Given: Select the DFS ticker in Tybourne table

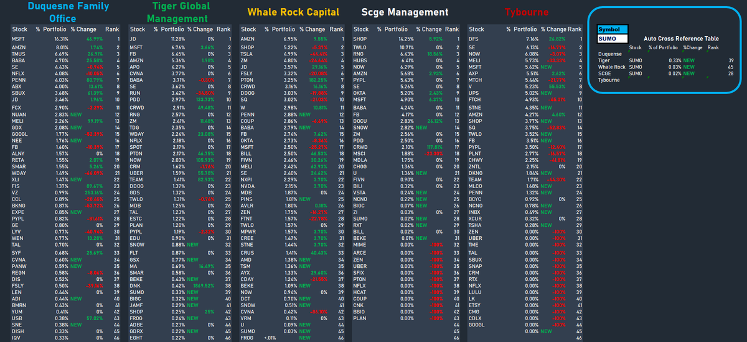Looking at the screenshot, I should click(474, 38).
